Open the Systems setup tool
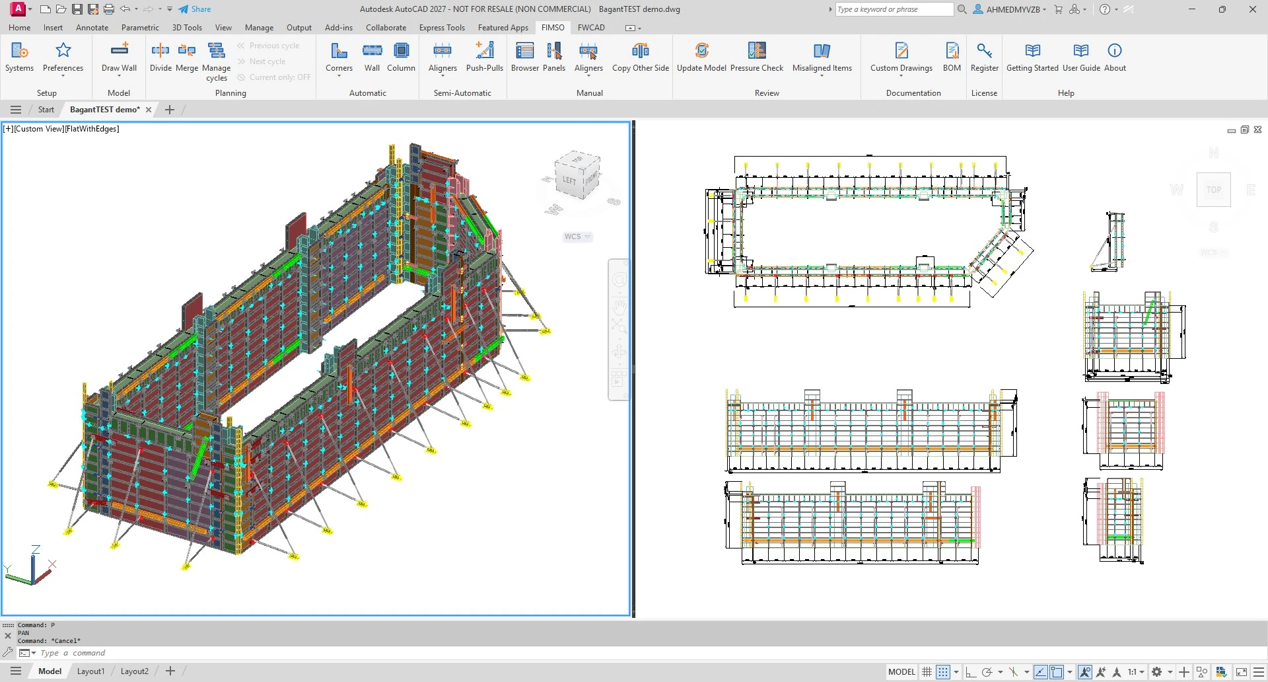The image size is (1268, 682). tap(19, 57)
